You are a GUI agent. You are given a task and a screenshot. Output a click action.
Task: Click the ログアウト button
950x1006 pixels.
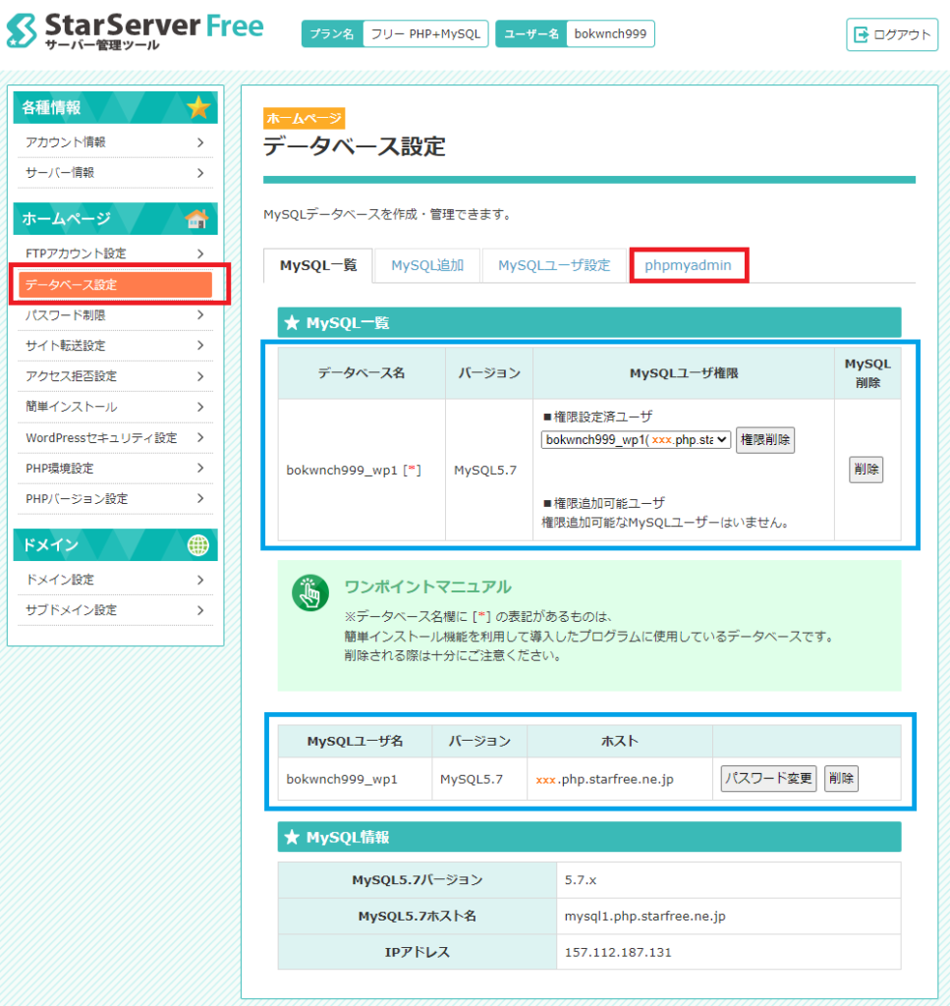click(x=892, y=34)
